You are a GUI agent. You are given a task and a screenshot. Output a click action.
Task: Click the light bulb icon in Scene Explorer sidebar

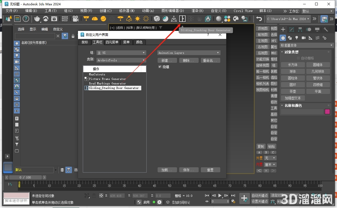point(17,56)
